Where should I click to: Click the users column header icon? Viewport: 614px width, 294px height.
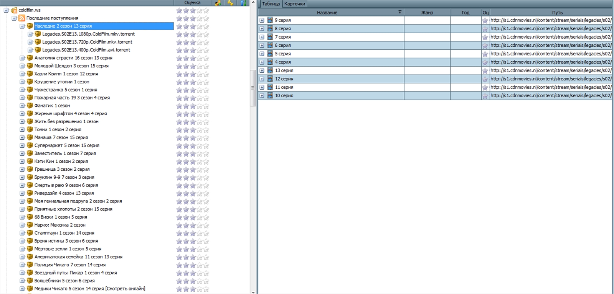tap(218, 3)
